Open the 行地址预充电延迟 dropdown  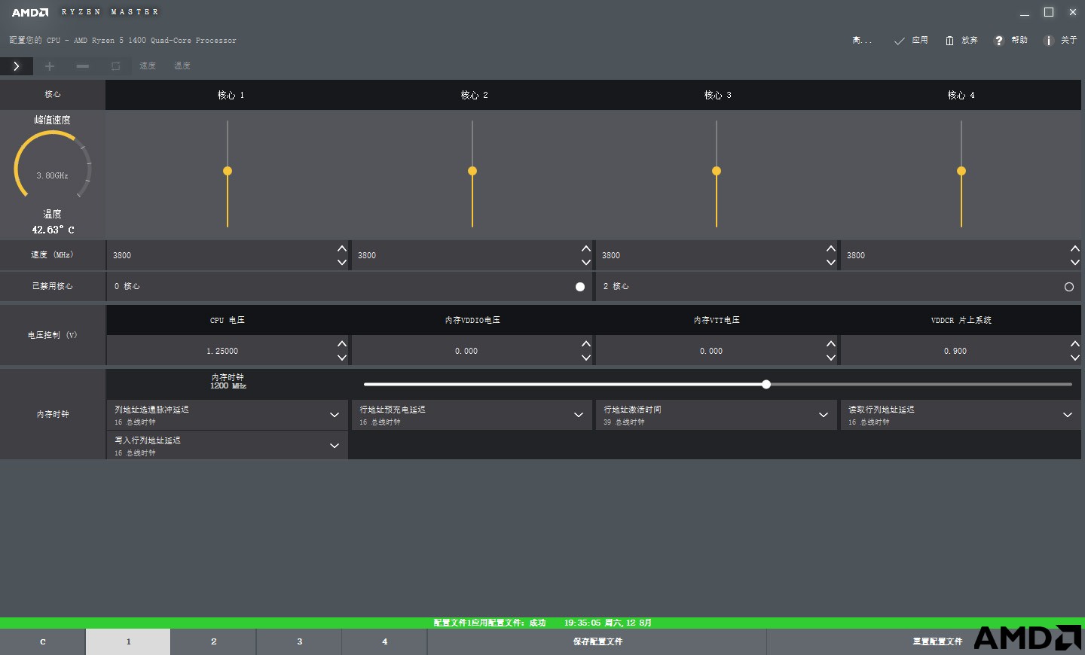(472, 415)
